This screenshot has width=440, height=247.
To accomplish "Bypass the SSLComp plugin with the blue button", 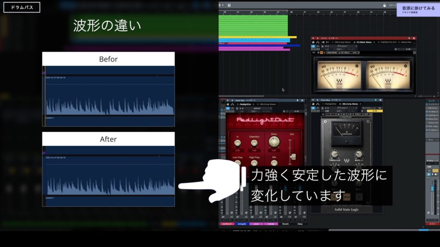I will coord(313,108).
